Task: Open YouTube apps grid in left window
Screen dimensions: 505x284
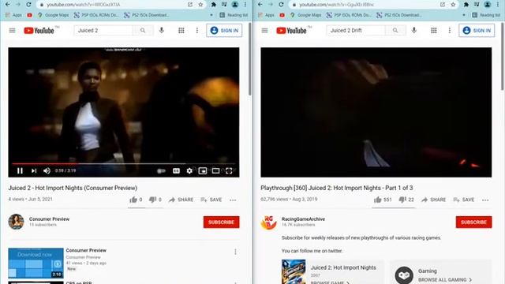Action: pyautogui.click(x=181, y=30)
